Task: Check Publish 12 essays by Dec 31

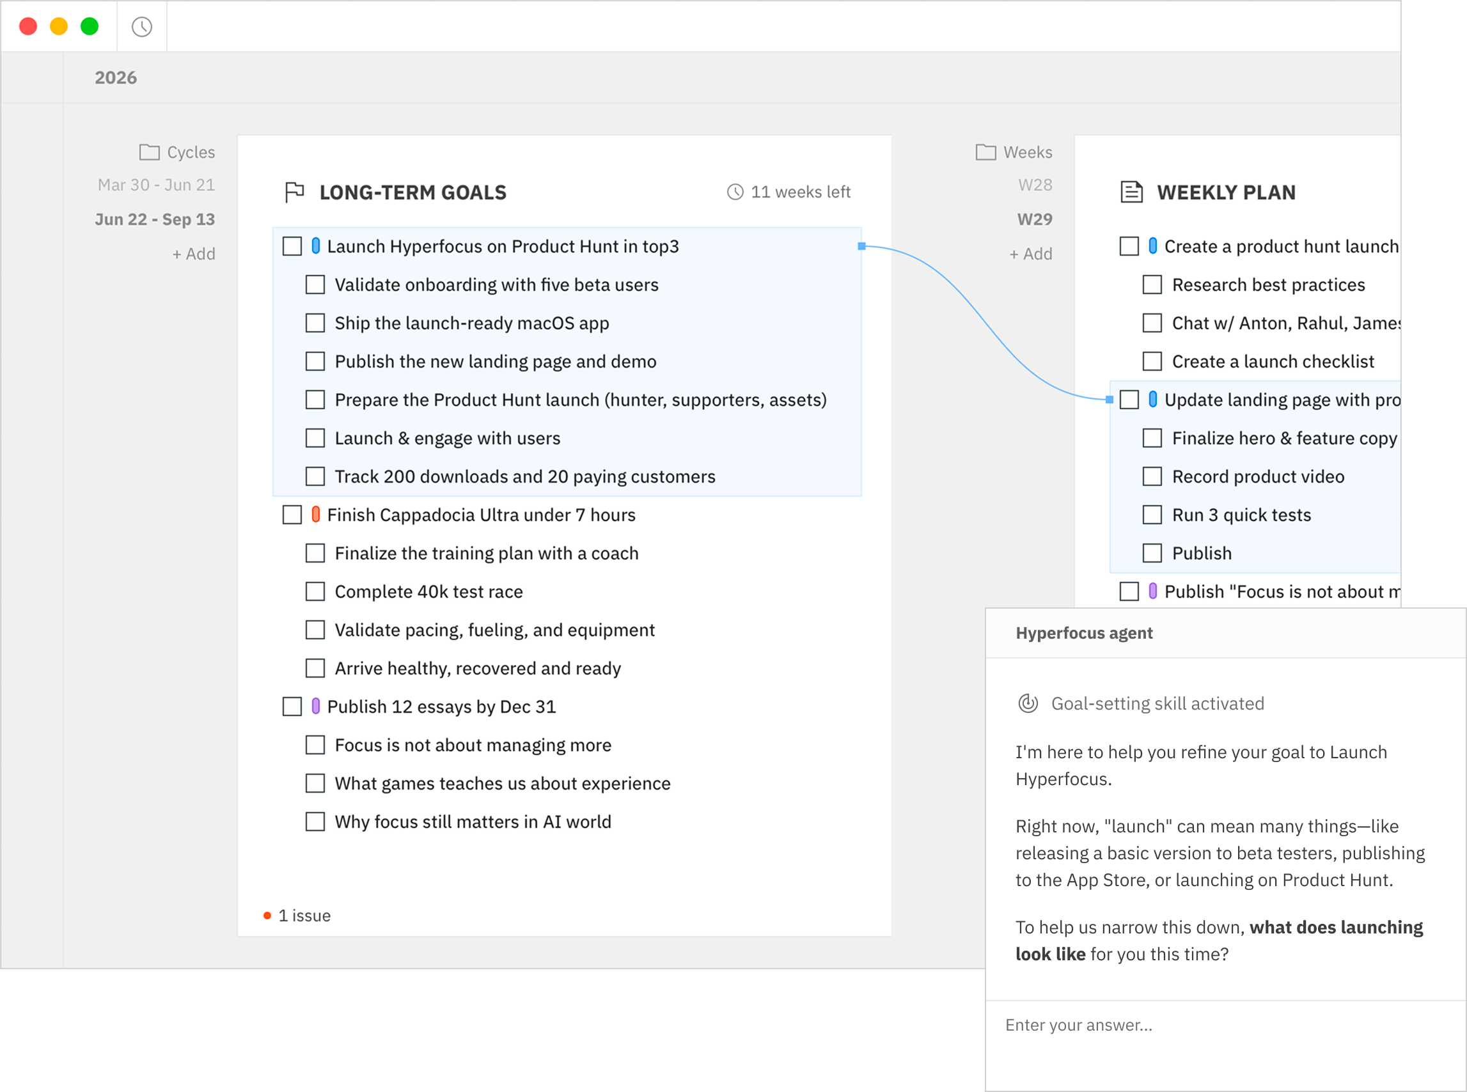Action: coord(292,706)
